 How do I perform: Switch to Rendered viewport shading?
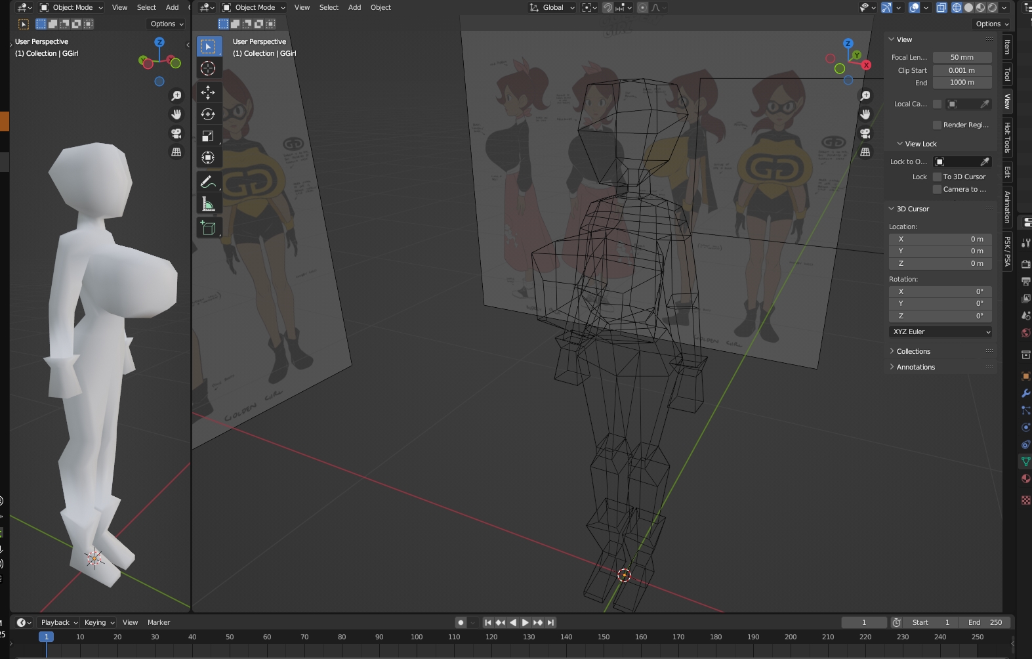point(992,7)
